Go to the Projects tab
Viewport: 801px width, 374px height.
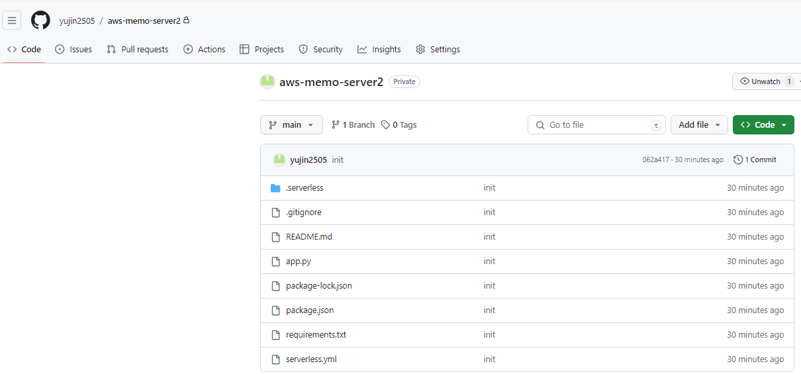(261, 50)
